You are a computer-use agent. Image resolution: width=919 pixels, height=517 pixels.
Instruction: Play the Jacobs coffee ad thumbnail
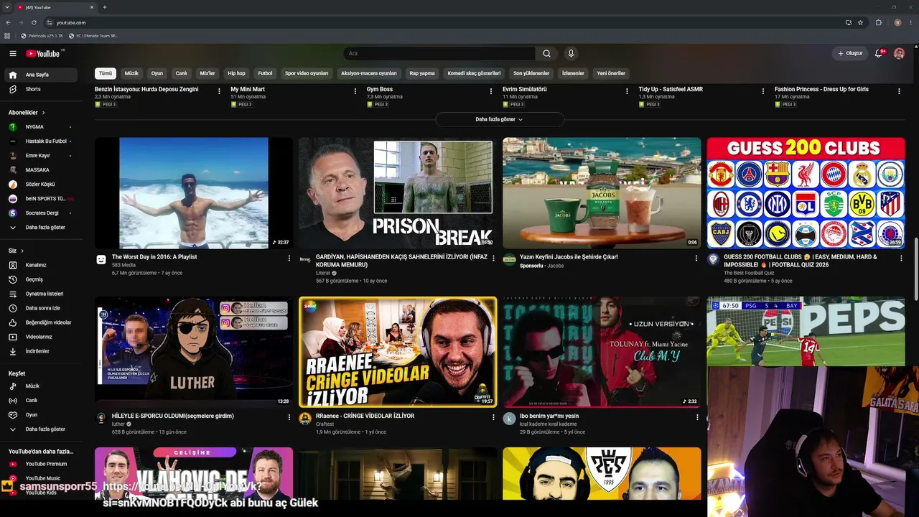(602, 193)
